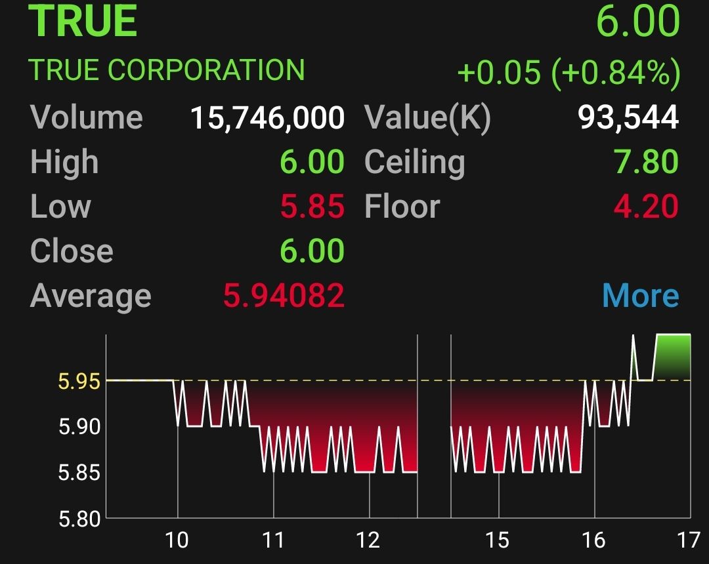Image resolution: width=709 pixels, height=564 pixels.
Task: Click the 12 hour label under the chart
Action: (368, 540)
